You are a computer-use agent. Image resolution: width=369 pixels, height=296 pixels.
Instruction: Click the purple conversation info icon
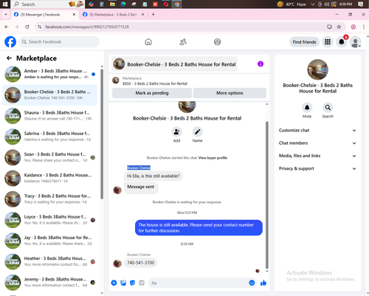pyautogui.click(x=261, y=64)
